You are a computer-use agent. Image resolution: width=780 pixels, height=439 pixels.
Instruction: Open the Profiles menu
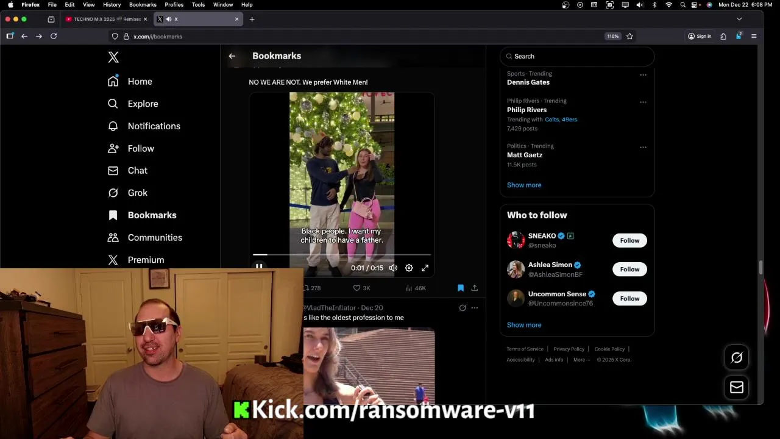click(x=174, y=5)
